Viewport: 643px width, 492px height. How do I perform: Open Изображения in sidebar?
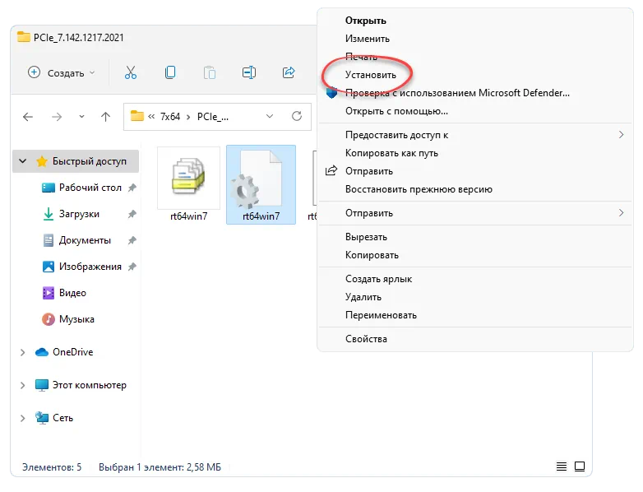coord(90,267)
